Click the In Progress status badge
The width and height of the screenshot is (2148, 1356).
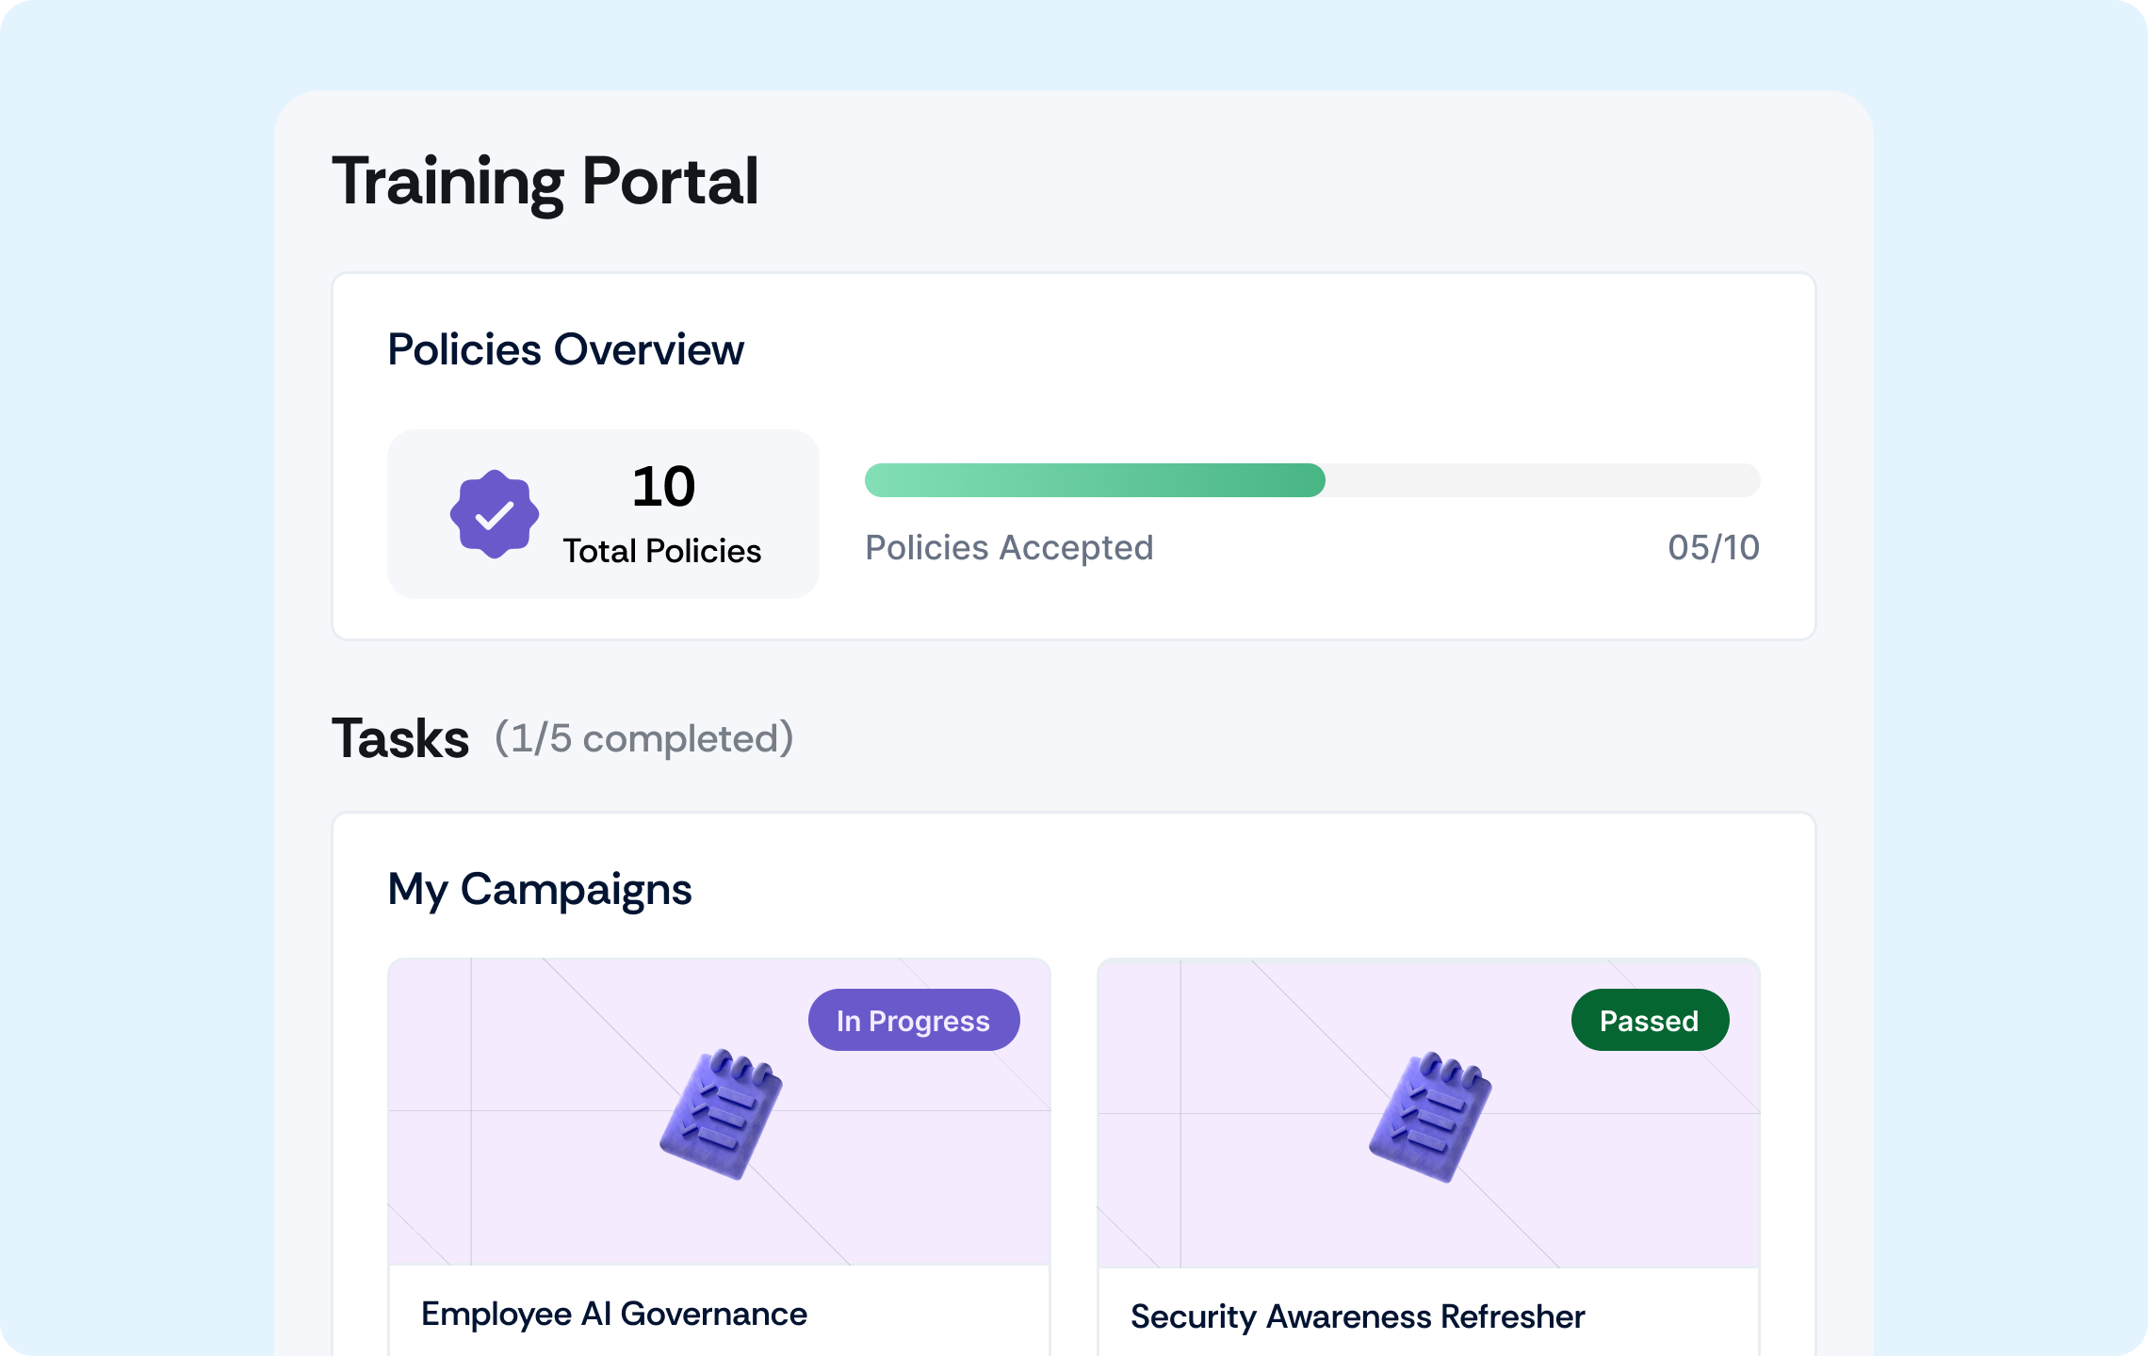tap(913, 1020)
